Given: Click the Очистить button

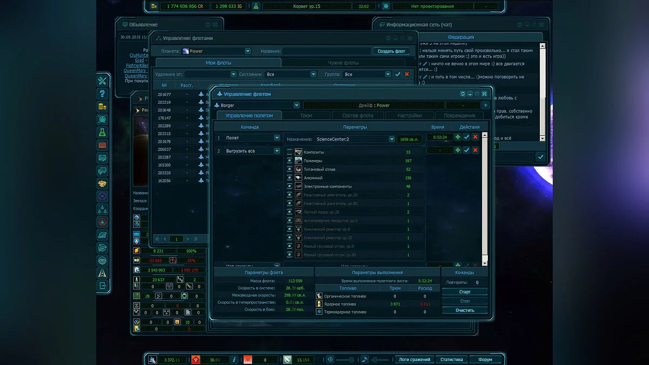Looking at the screenshot, I should 465,310.
